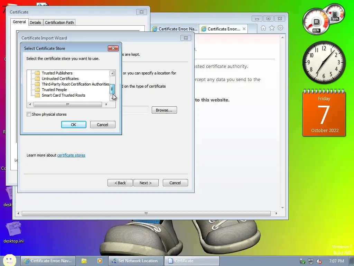
Task: Close the active Certificate Error tab
Action: (x=244, y=29)
